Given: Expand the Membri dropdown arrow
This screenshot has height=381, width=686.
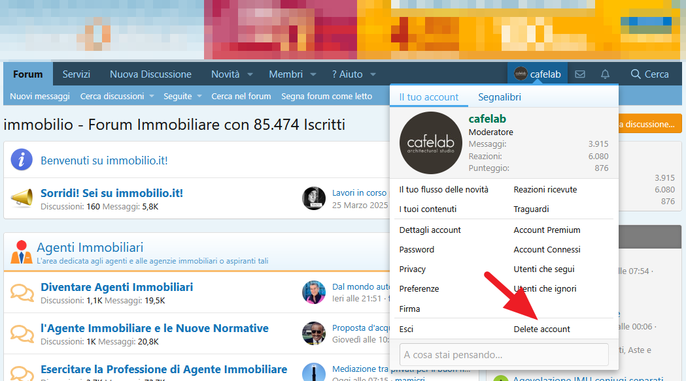Looking at the screenshot, I should click(313, 74).
